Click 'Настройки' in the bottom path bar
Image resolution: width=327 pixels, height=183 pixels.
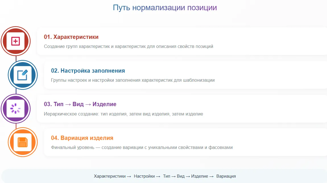click(144, 176)
